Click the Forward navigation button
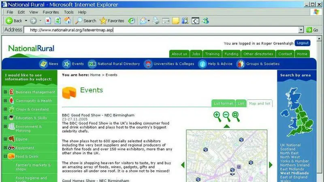Viewport: 324px width, 182px height. click(33, 21)
